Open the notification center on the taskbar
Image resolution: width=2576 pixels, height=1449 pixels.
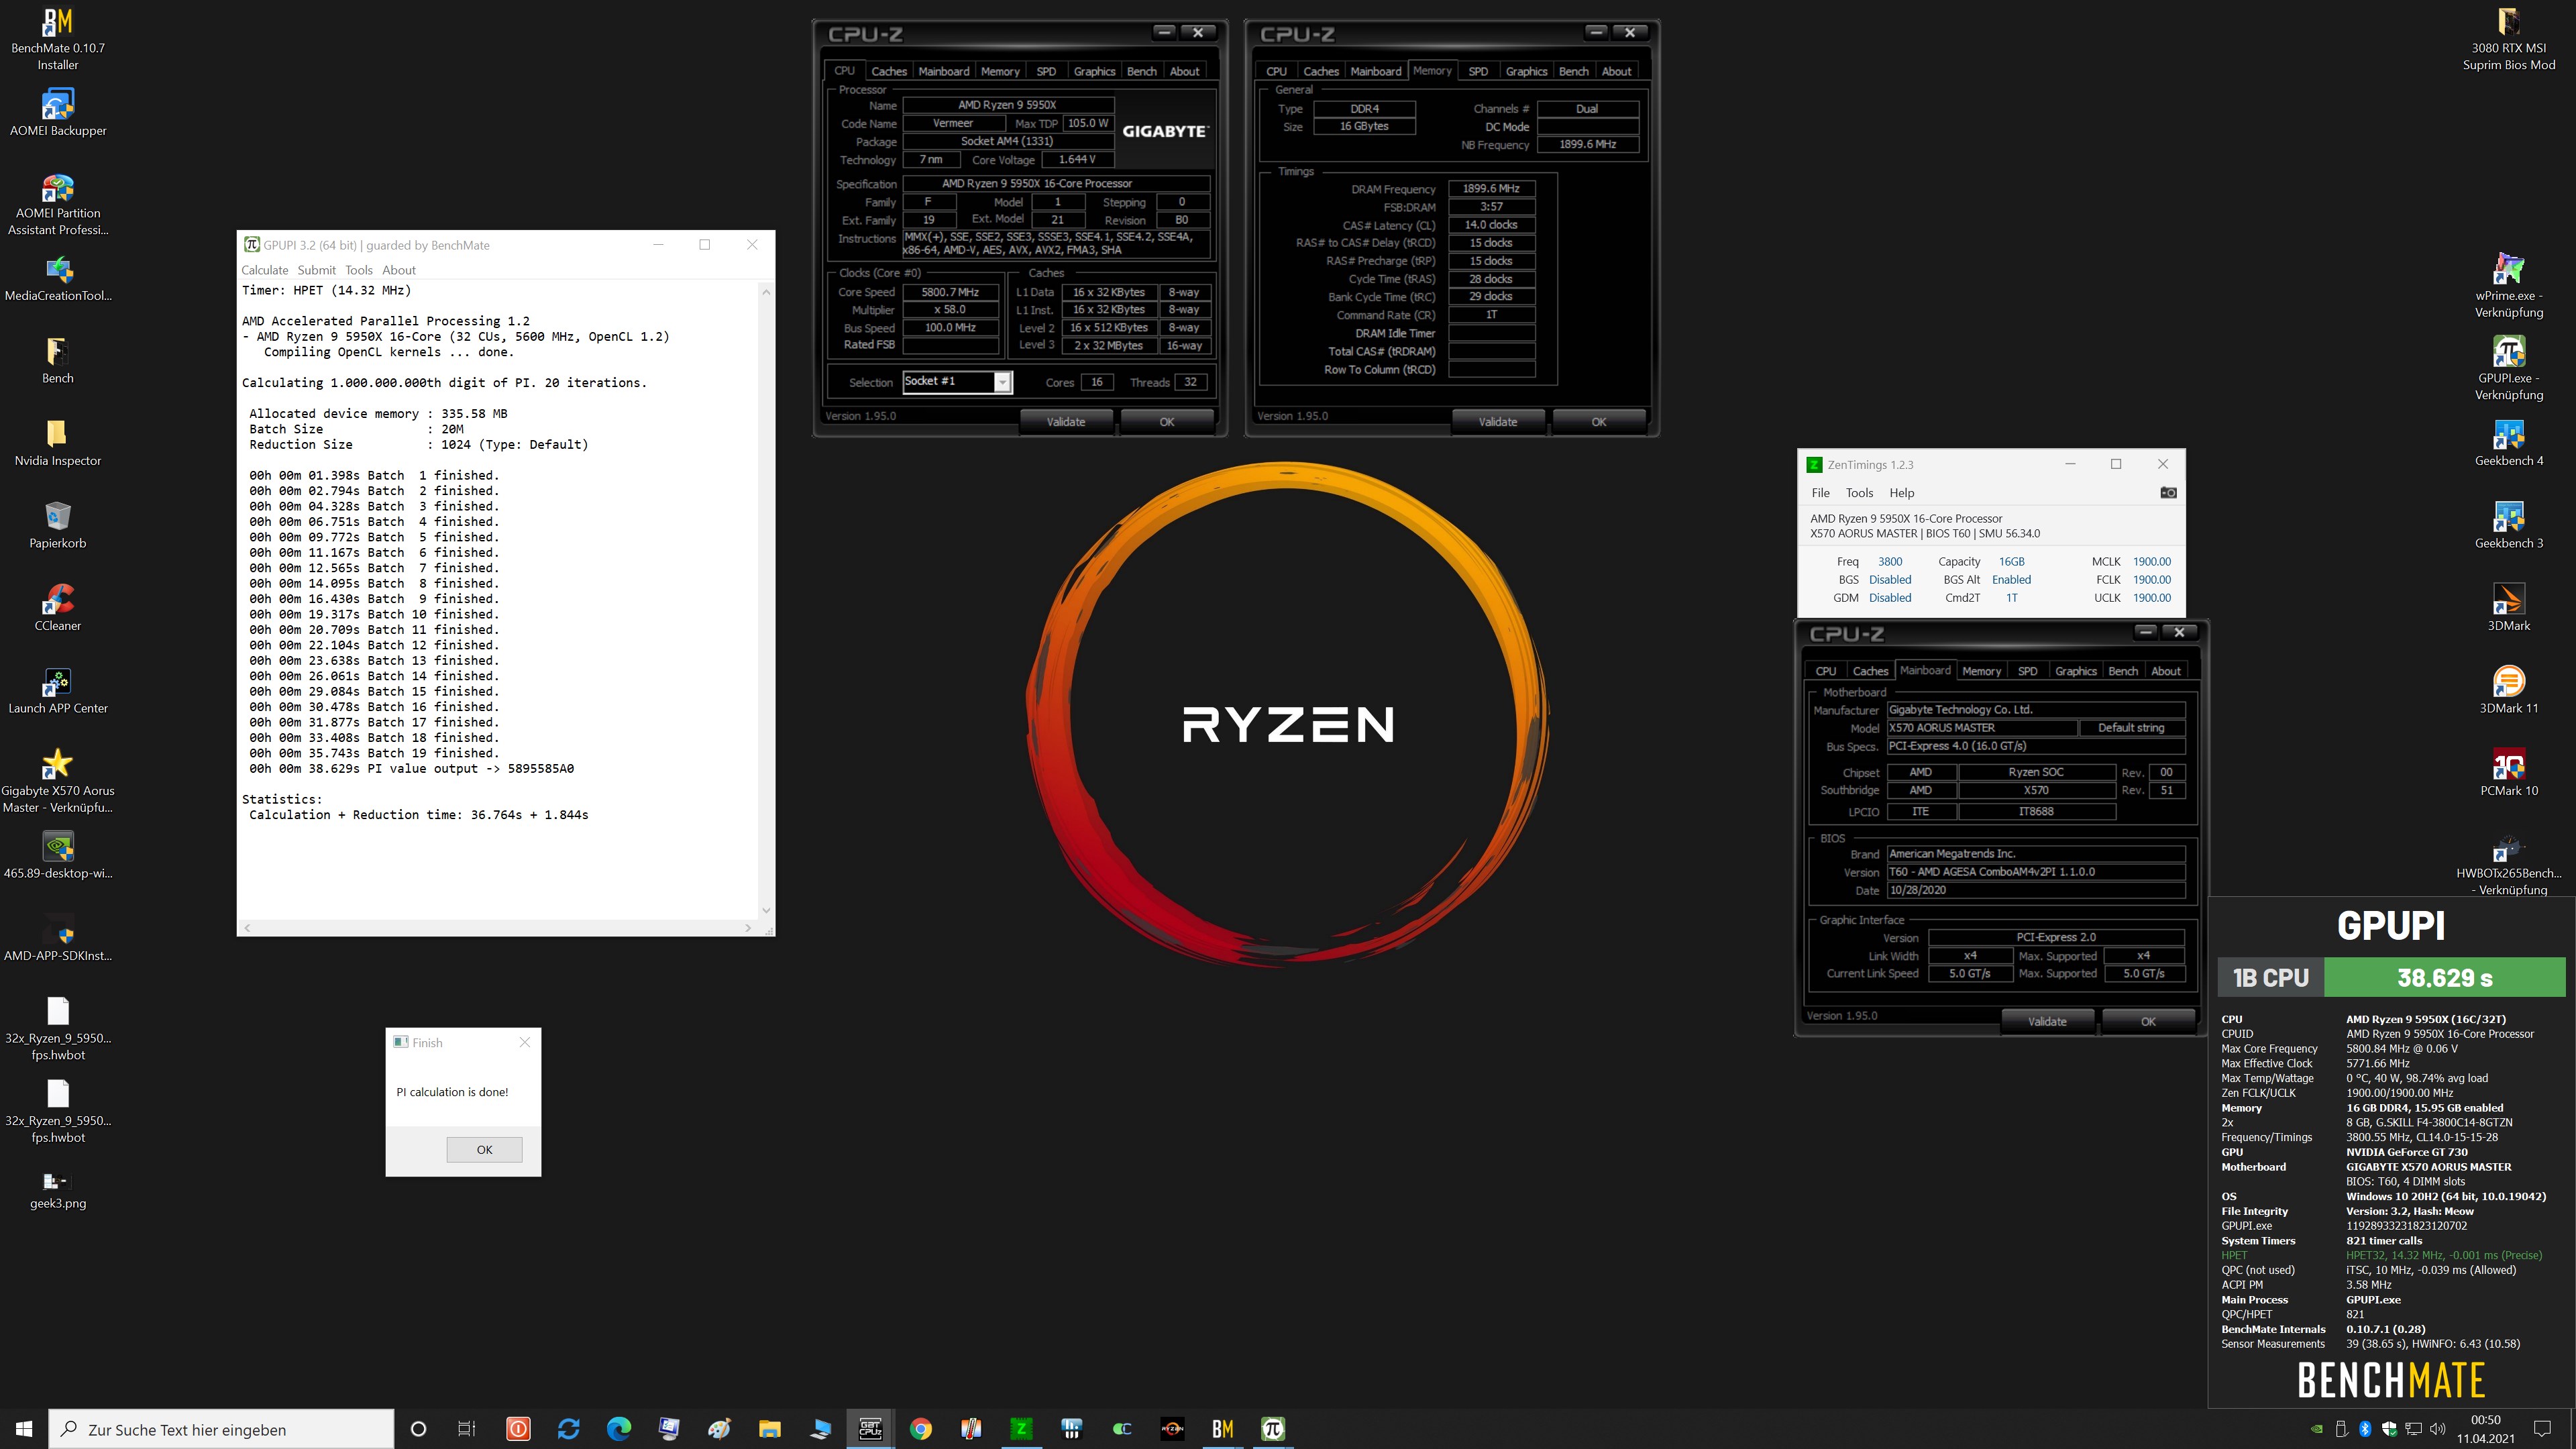pos(2542,1429)
